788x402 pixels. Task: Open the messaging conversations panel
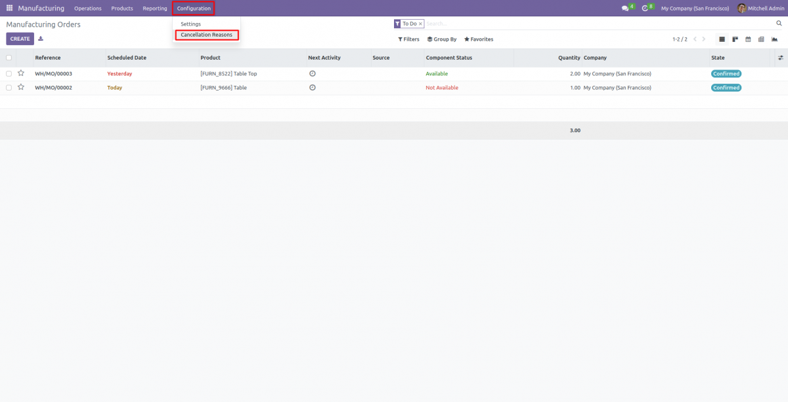click(x=624, y=8)
